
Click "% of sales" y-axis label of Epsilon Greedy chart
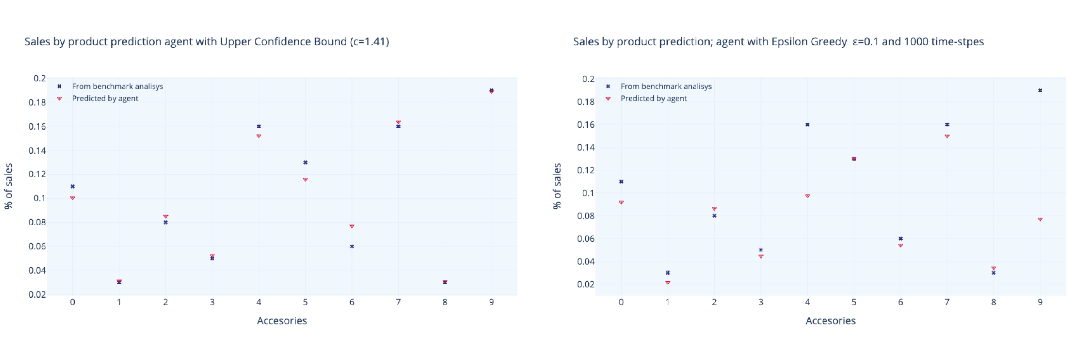point(557,186)
